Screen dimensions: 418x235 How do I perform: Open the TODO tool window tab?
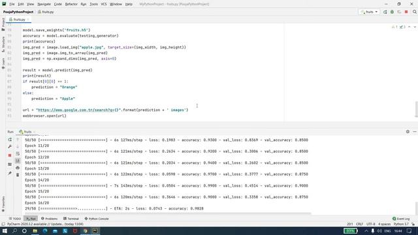pyautogui.click(x=15, y=219)
